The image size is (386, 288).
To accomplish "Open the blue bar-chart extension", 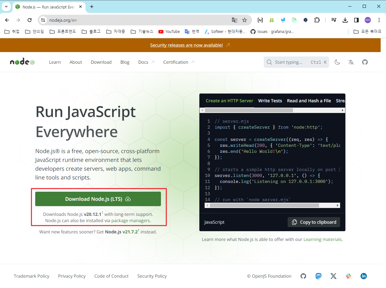I will pyautogui.click(x=283, y=20).
